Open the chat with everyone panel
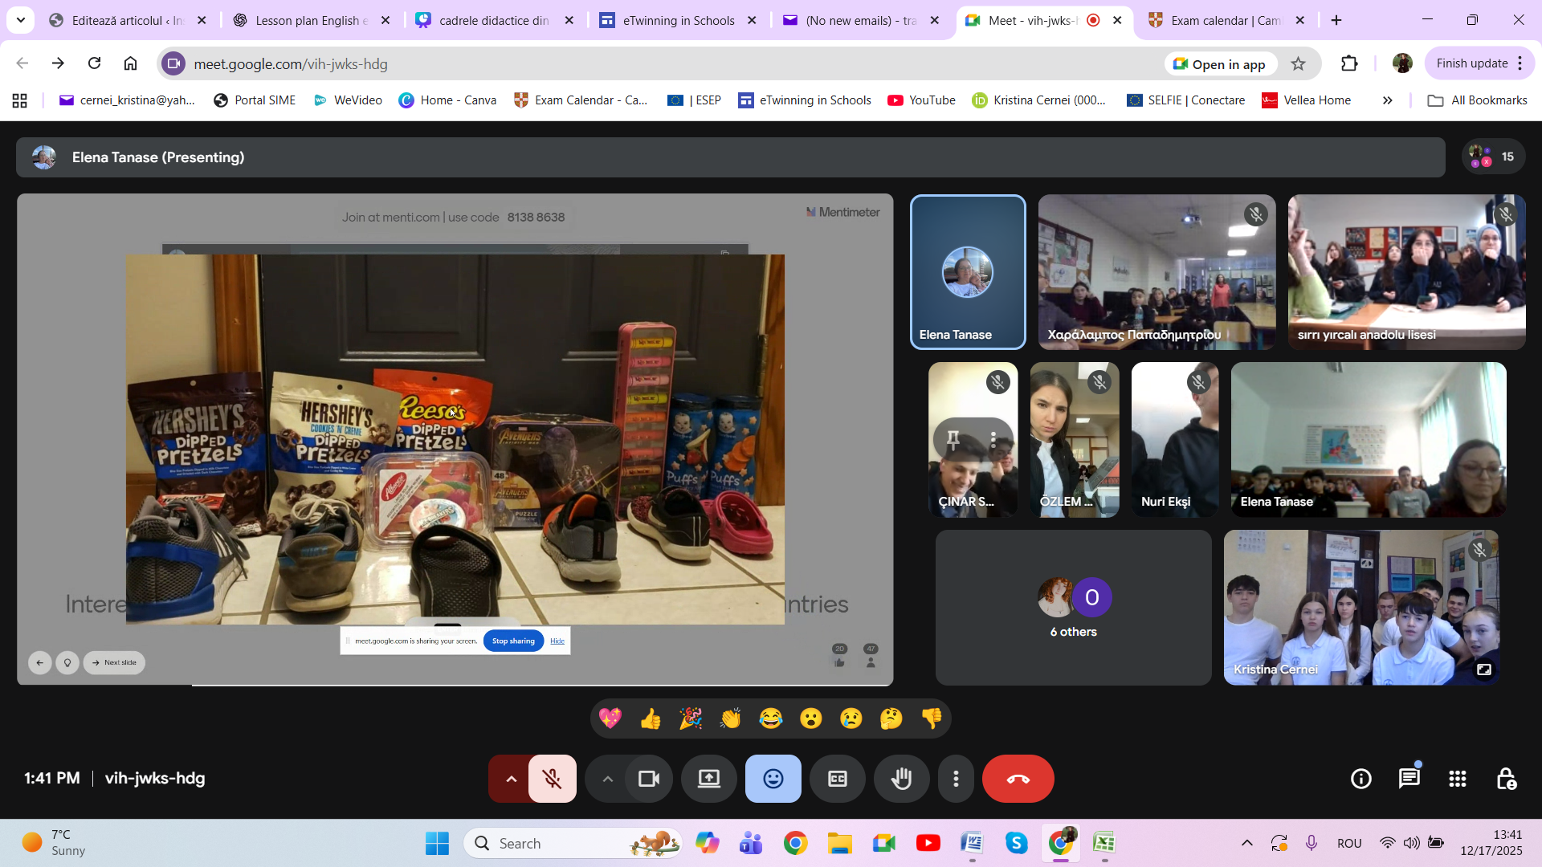The width and height of the screenshot is (1542, 867). [x=1409, y=779]
